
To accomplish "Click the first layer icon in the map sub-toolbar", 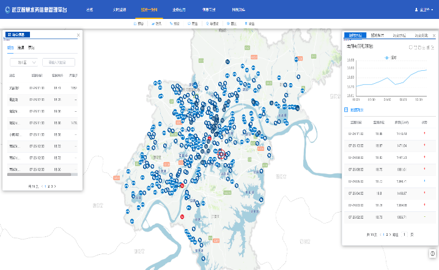I will (x=136, y=24).
